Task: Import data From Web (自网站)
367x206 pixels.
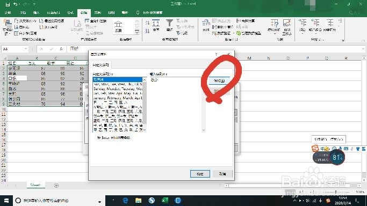Action: 21,27
